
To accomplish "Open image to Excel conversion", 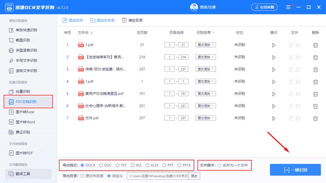I will tap(21, 112).
